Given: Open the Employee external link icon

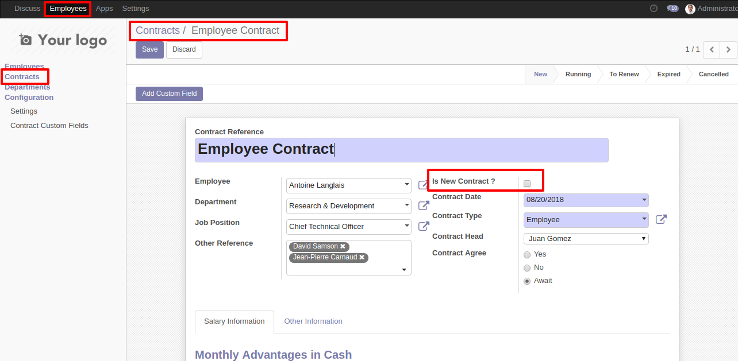Looking at the screenshot, I should (424, 185).
